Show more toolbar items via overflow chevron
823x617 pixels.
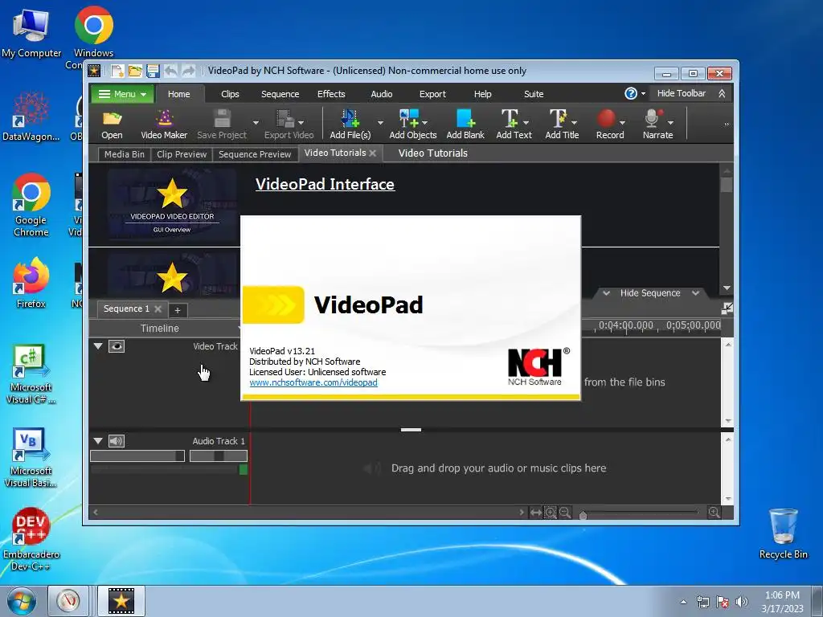click(727, 125)
